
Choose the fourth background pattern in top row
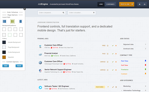coord(21,29)
